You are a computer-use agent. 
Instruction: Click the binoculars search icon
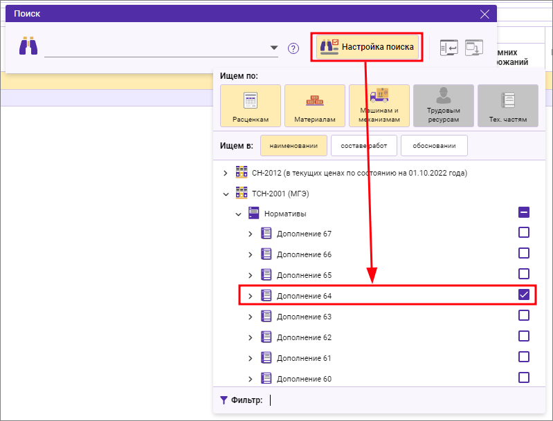[28, 47]
